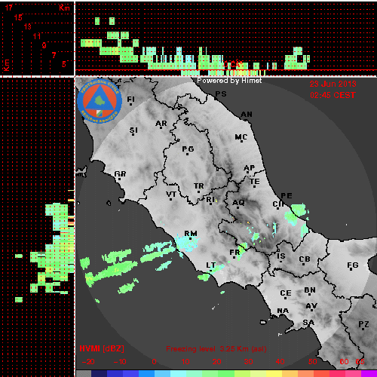
Task: Click the '5' height scale label
Action: tap(64, 64)
